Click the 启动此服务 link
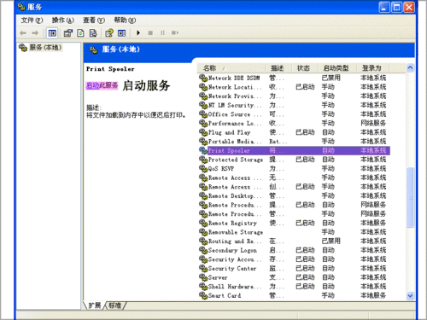Image resolution: width=427 pixels, height=320 pixels. click(x=102, y=85)
